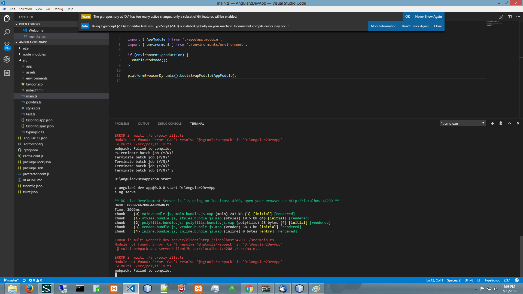
Task: Kill terminal with trash icon
Action: pos(501,123)
